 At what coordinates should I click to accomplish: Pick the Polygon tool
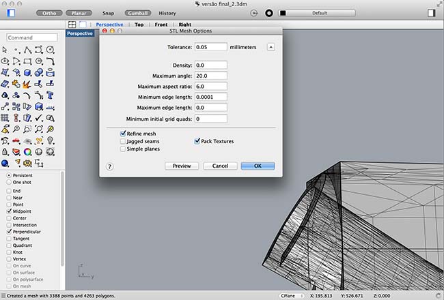tap(39, 61)
